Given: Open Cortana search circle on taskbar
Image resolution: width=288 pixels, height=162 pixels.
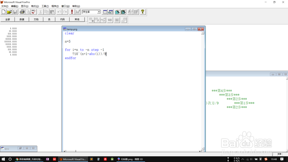Looking at the screenshot, I should point(10,159).
